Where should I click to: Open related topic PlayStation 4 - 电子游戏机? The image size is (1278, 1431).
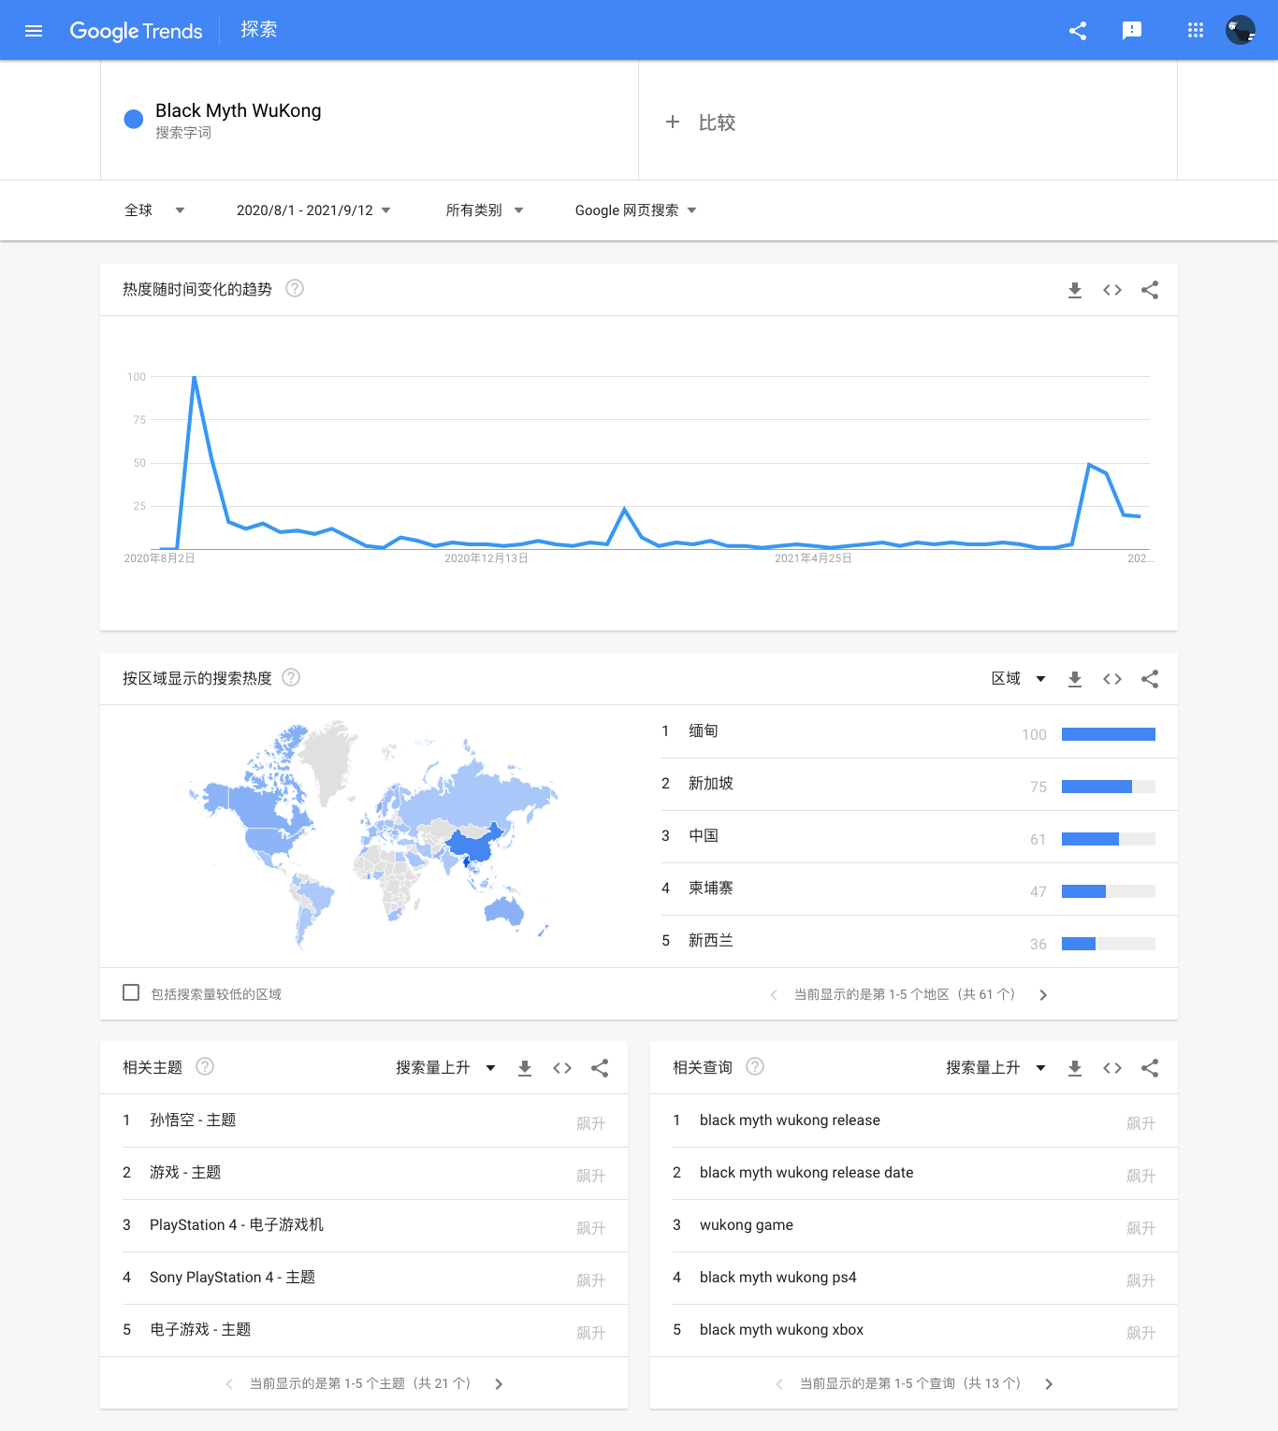coord(237,1225)
